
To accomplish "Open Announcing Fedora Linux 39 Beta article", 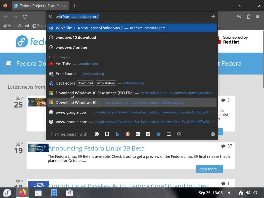I will coord(96,148).
